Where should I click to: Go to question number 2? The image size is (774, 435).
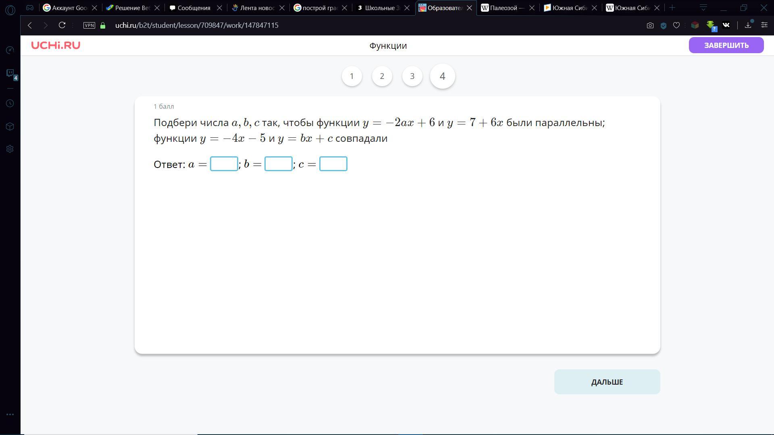click(x=382, y=76)
